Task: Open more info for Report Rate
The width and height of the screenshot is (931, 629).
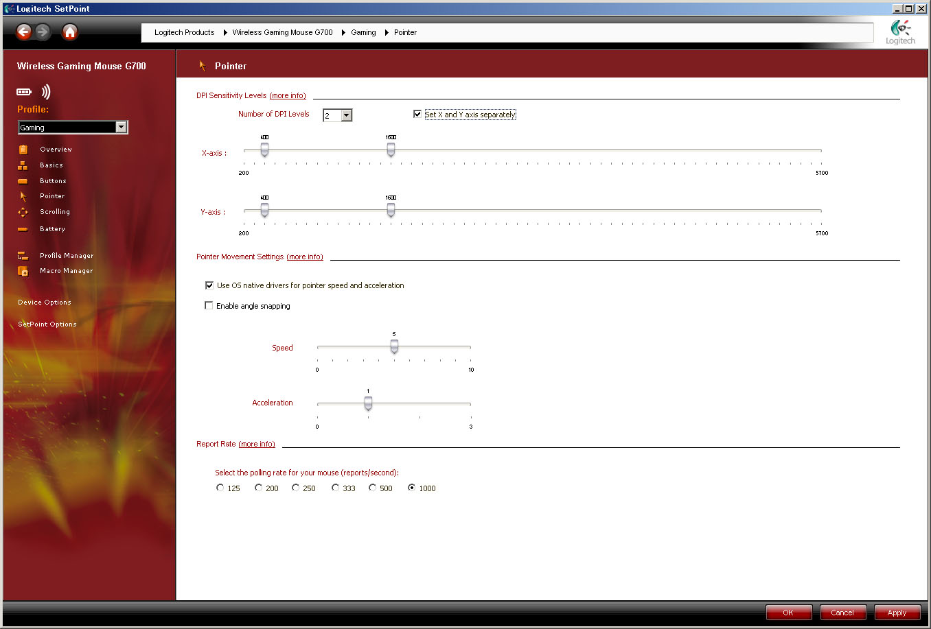Action: (x=257, y=444)
